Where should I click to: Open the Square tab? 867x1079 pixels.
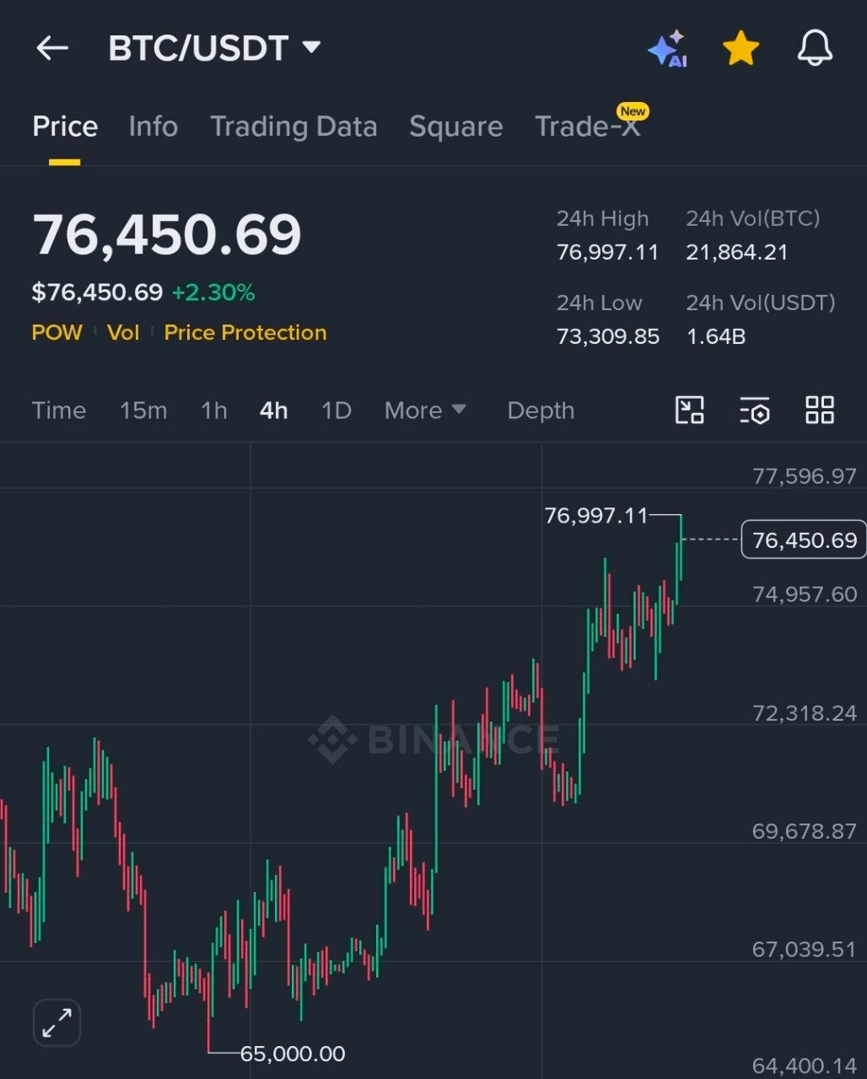[455, 126]
